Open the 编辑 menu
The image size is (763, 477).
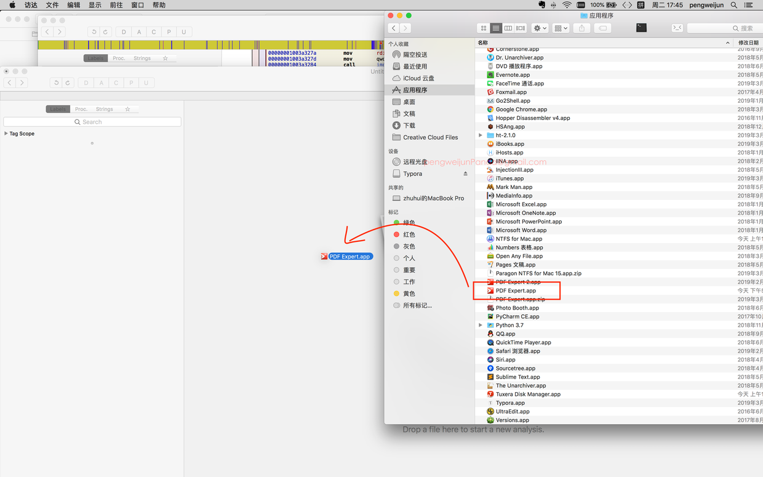click(74, 5)
